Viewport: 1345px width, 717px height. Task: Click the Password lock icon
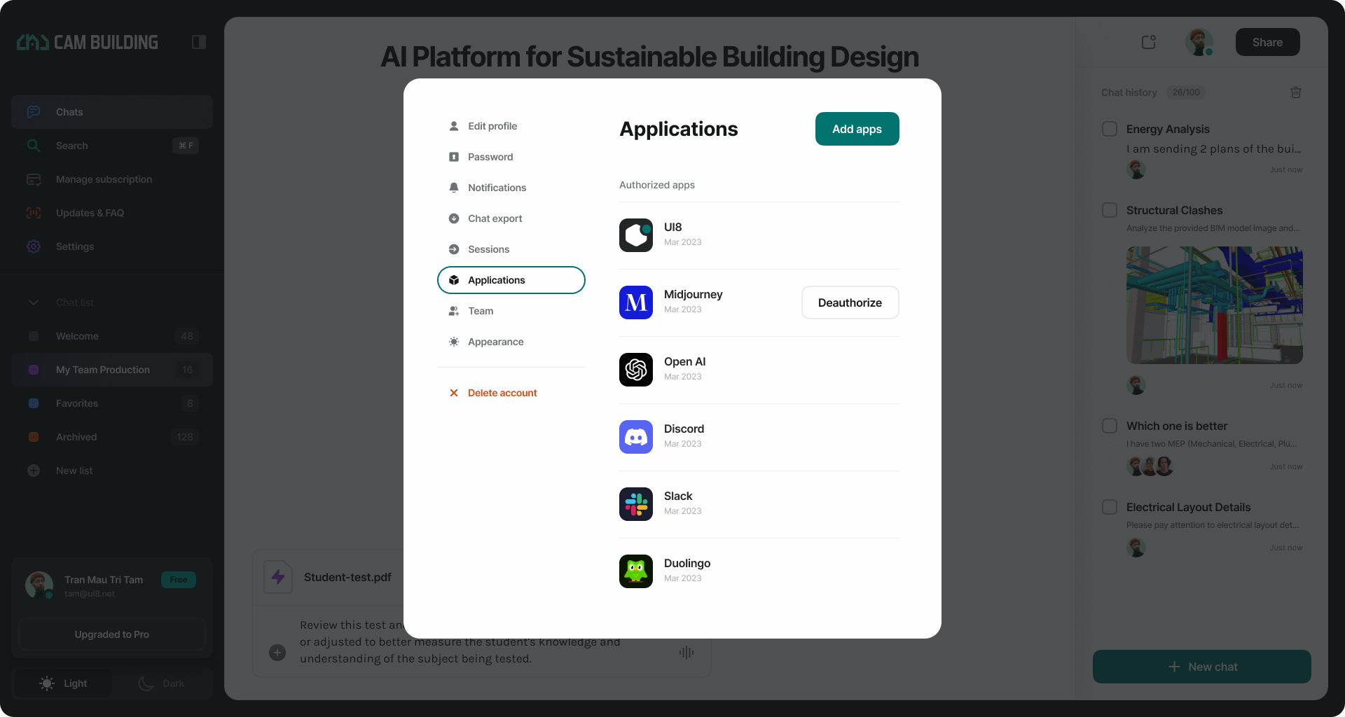pos(454,157)
